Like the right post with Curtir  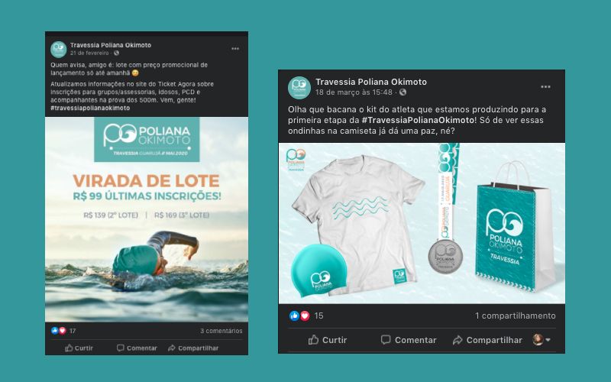pyautogui.click(x=328, y=340)
